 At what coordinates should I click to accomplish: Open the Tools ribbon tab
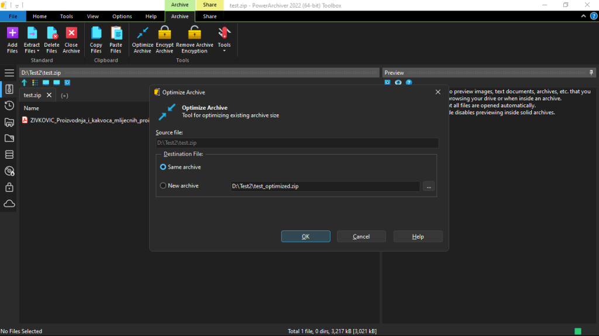click(x=67, y=16)
